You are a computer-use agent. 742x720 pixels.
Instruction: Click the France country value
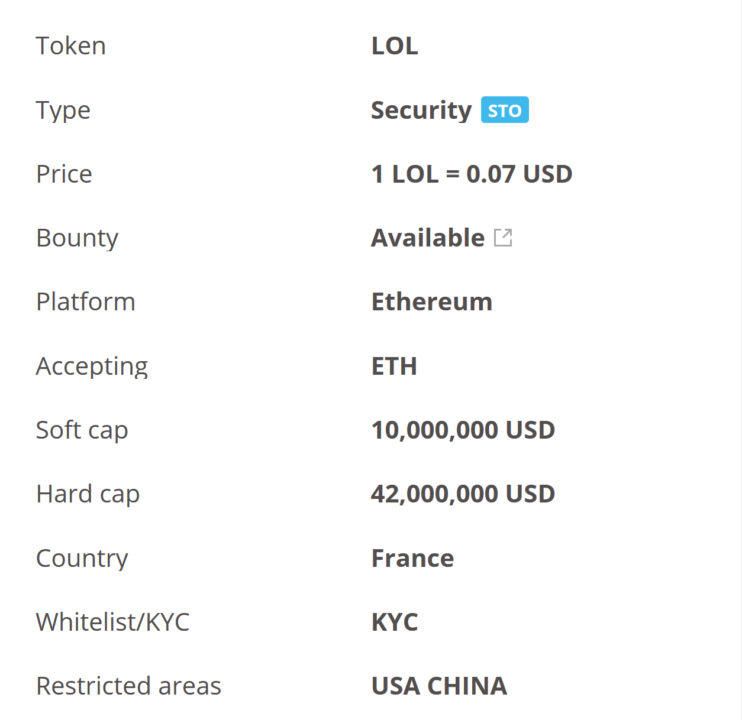pyautogui.click(x=412, y=559)
